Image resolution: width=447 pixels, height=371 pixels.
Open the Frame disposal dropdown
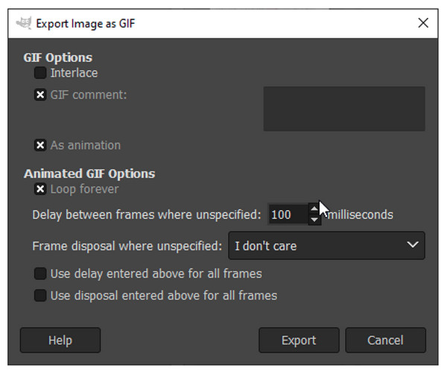[x=327, y=246]
